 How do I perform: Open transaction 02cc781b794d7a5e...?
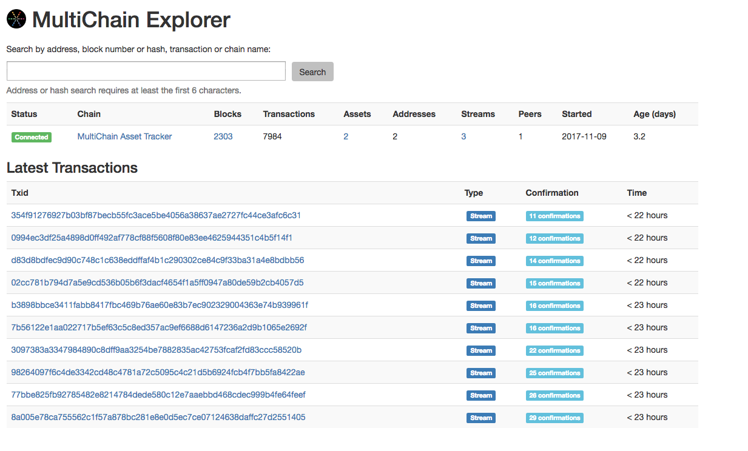tap(157, 282)
